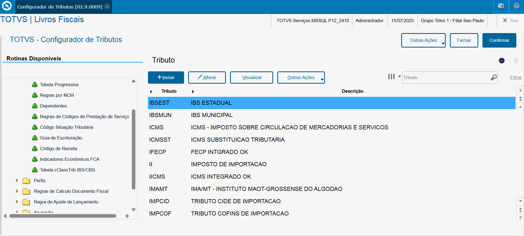
Task: Focus the Tributo search field
Action: tap(446, 77)
